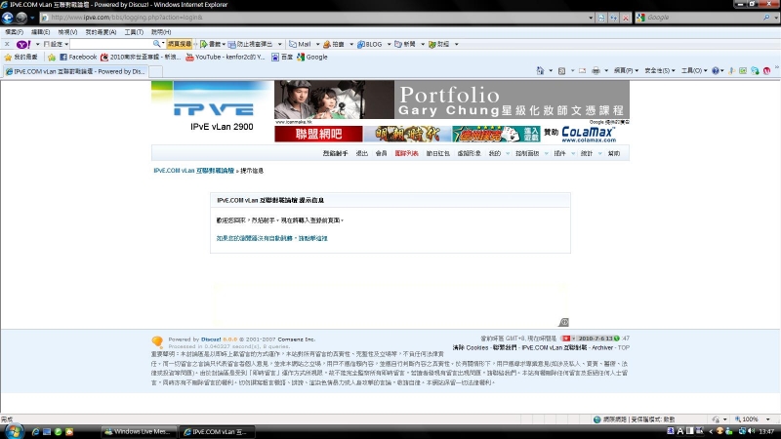Image resolution: width=781 pixels, height=439 pixels.
Task: Open the Google favorites bar link
Action: coord(312,58)
